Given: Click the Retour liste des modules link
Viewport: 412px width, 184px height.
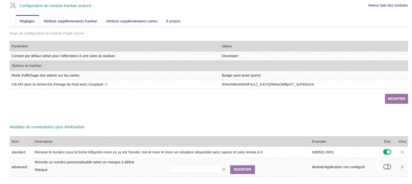Looking at the screenshot, I should tap(388, 5).
